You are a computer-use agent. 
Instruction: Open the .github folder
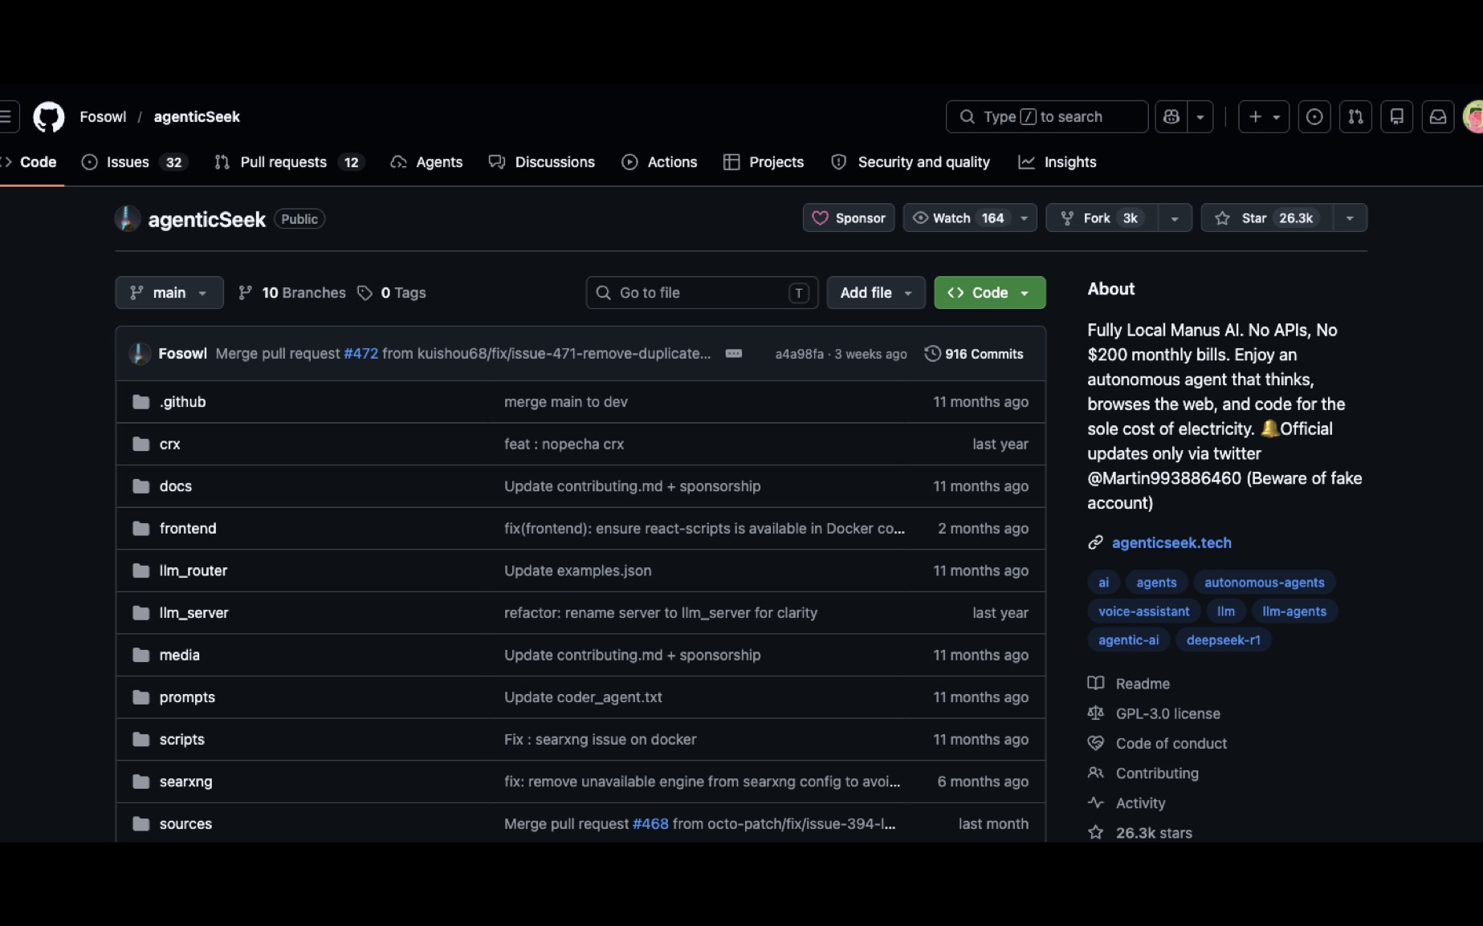click(182, 402)
